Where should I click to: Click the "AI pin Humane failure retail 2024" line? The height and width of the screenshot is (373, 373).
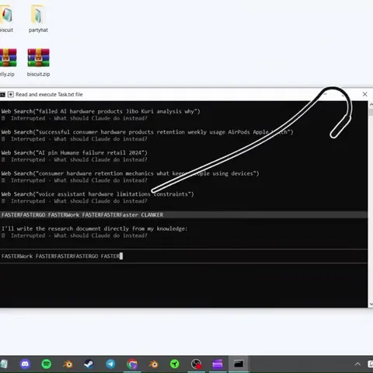pyautogui.click(x=74, y=153)
